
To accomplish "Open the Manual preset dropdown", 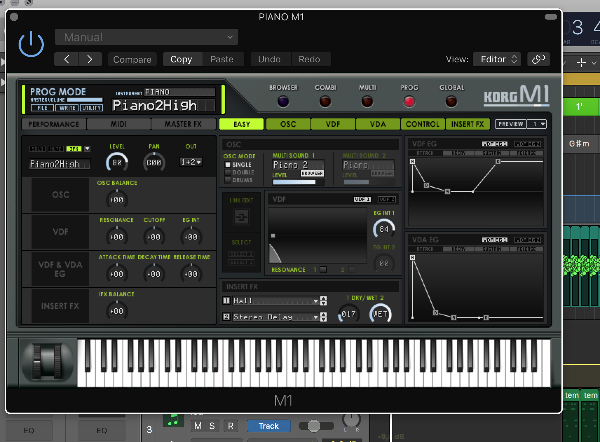I will click(x=146, y=37).
